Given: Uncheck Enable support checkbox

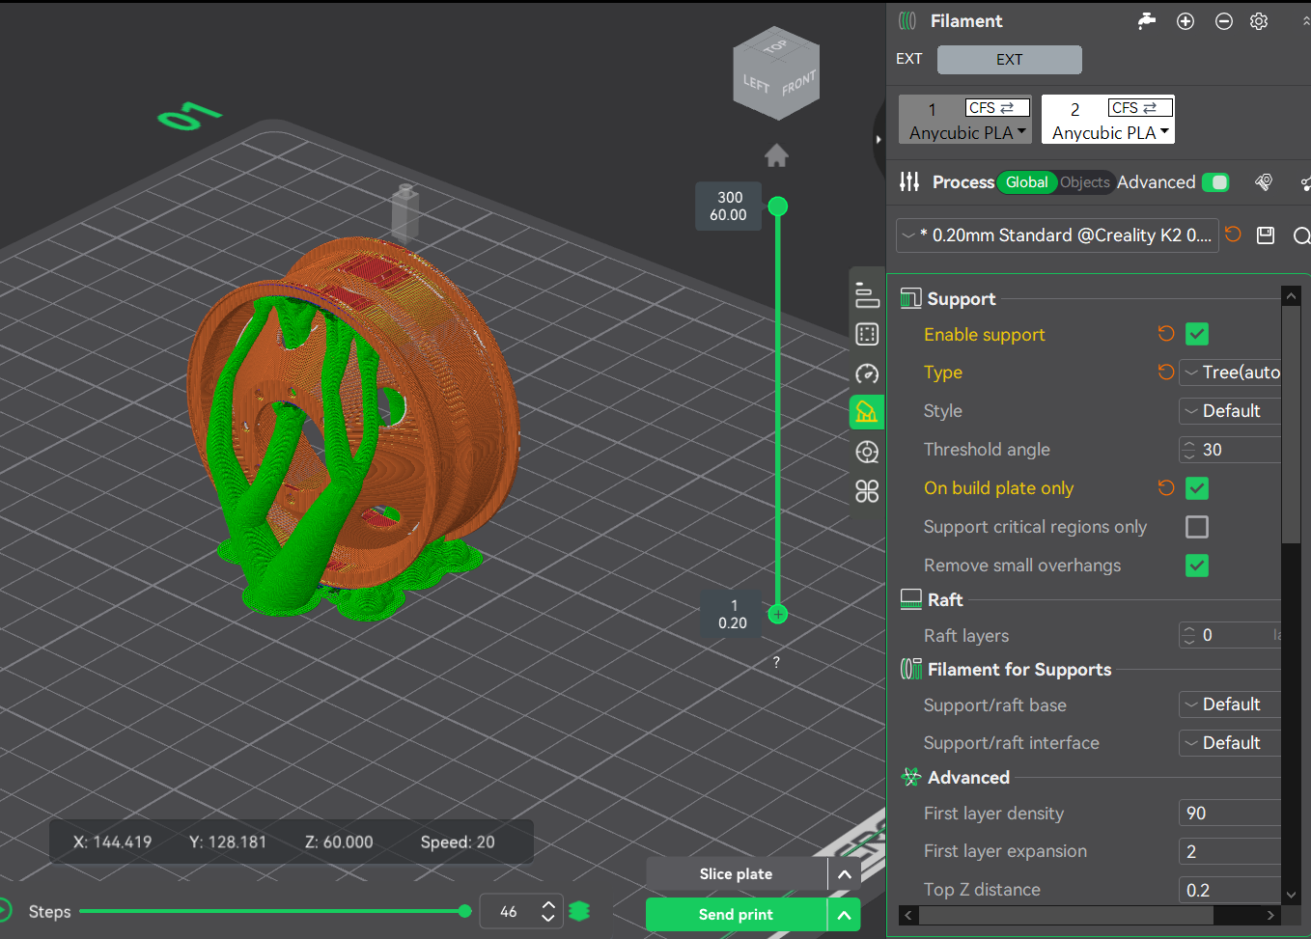Looking at the screenshot, I should [1197, 334].
